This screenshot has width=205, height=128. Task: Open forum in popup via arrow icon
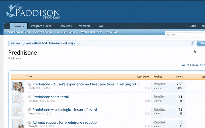click(x=192, y=43)
